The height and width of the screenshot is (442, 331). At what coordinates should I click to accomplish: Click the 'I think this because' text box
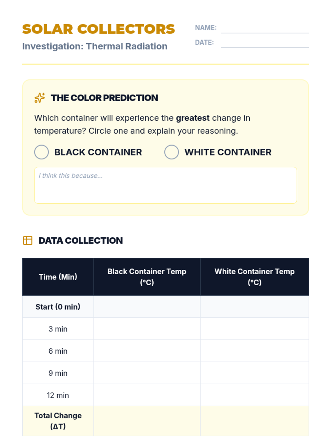[x=165, y=185]
